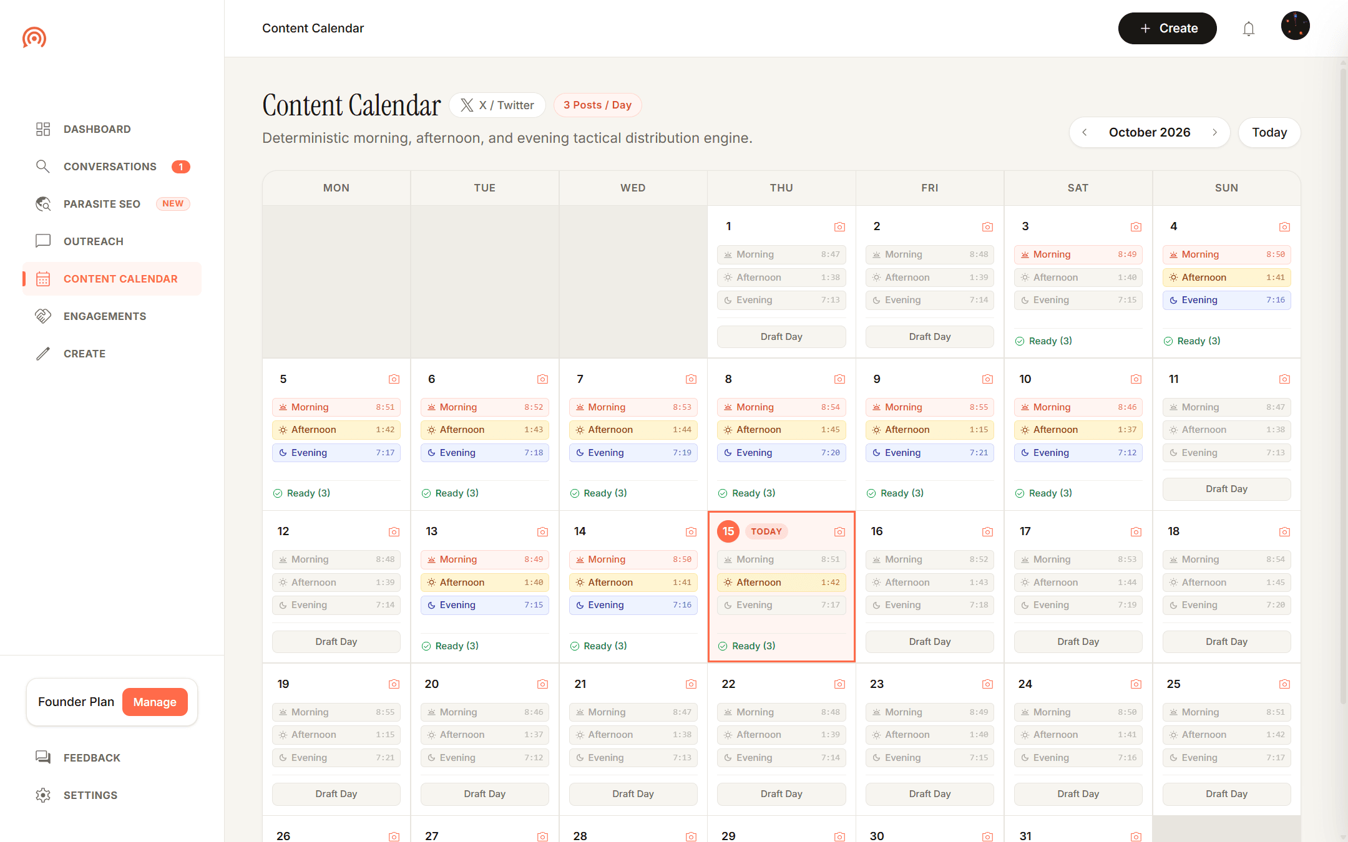
Task: Click Draft Day on October 11
Action: (x=1226, y=489)
